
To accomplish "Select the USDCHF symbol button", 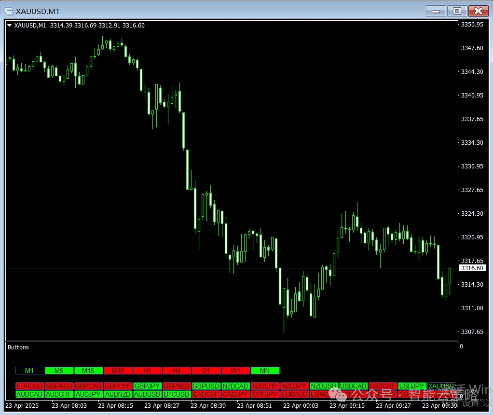I will tap(383, 386).
